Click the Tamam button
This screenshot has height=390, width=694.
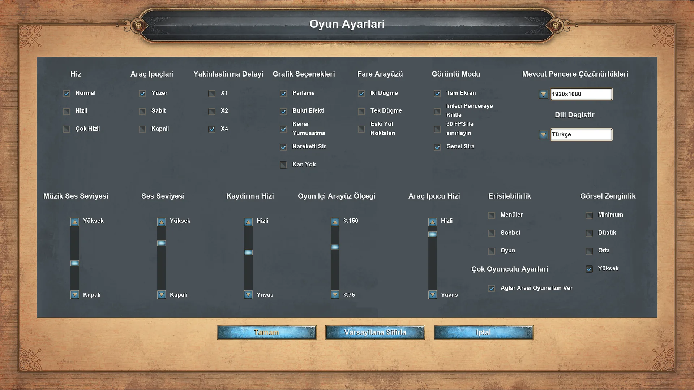266,332
